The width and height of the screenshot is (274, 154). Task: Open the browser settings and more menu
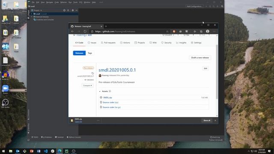coord(214,31)
